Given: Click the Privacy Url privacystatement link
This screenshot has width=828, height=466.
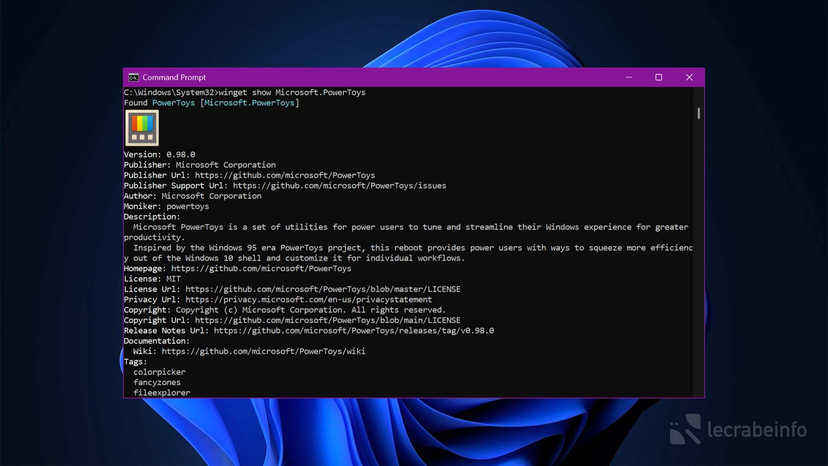Looking at the screenshot, I should (308, 299).
